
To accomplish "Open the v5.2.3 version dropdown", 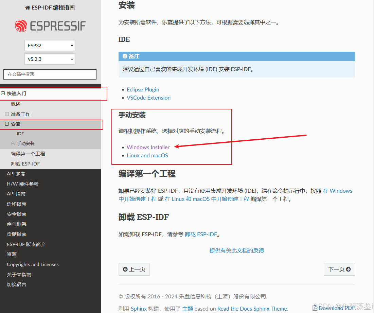I will [x=50, y=59].
